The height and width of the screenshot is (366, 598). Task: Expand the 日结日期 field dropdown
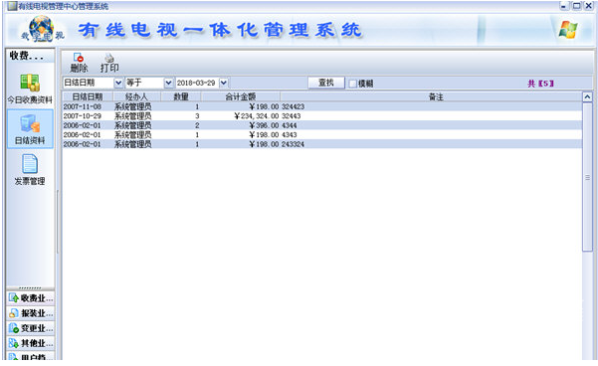click(118, 83)
